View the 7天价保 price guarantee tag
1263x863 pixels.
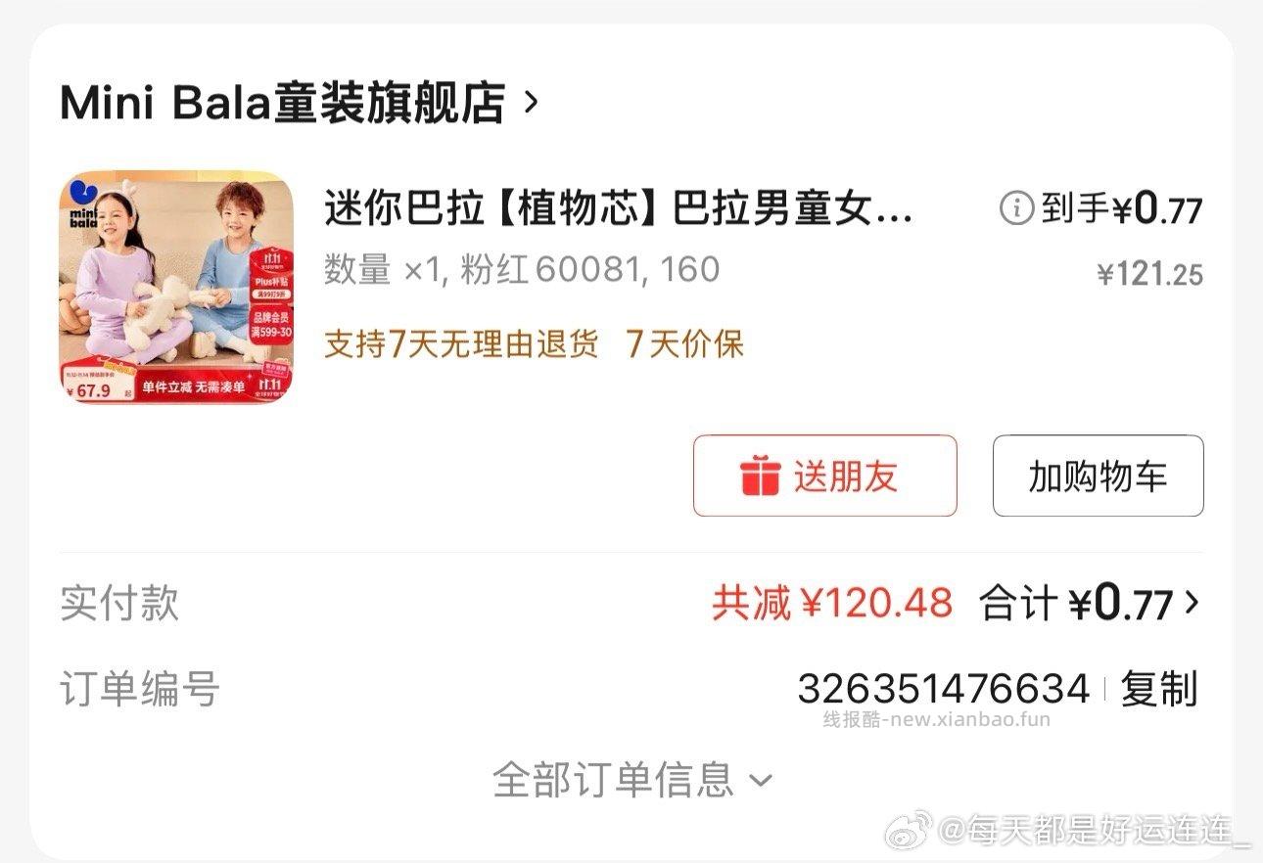click(x=685, y=343)
